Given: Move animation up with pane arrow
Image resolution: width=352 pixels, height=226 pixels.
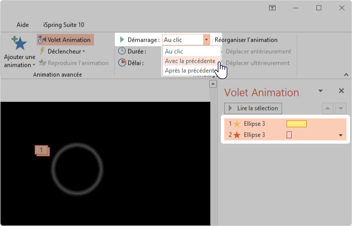Looking at the screenshot, I should coord(327,108).
